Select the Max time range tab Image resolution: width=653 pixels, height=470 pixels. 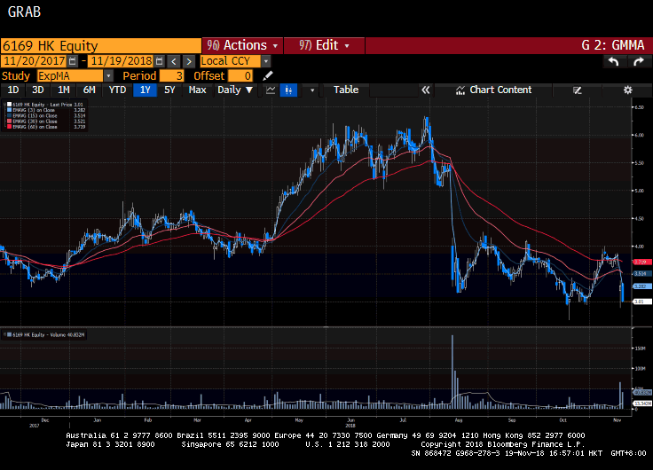[197, 90]
